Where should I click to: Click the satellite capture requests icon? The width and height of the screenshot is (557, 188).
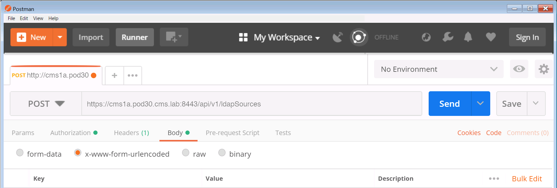click(337, 37)
